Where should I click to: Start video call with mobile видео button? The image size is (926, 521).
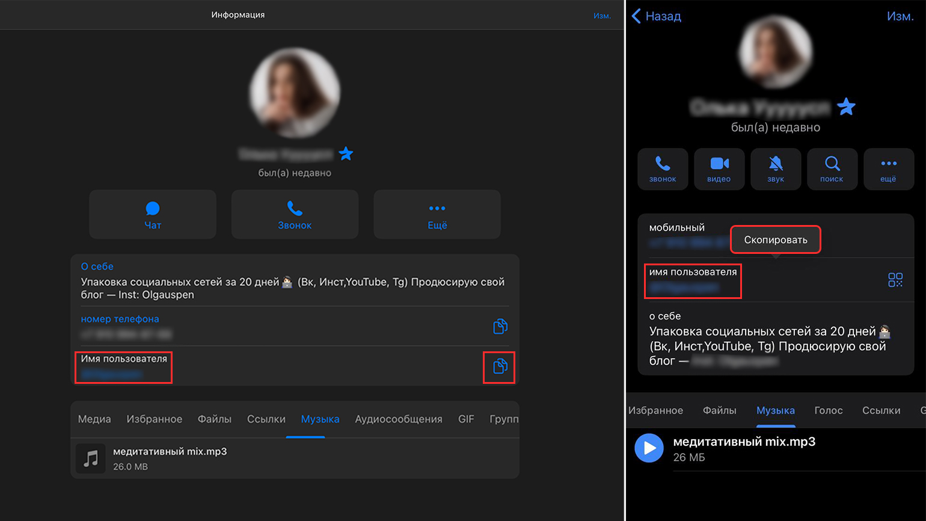[719, 169]
